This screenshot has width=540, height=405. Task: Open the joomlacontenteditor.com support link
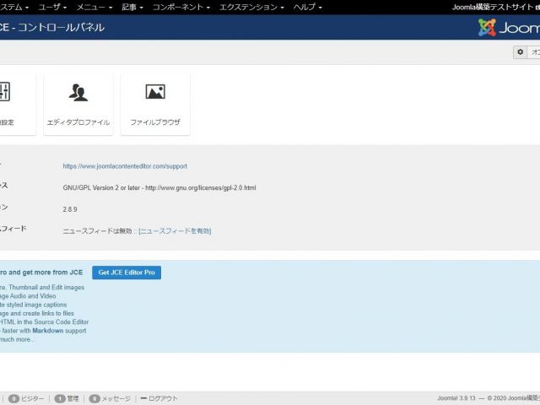125,166
